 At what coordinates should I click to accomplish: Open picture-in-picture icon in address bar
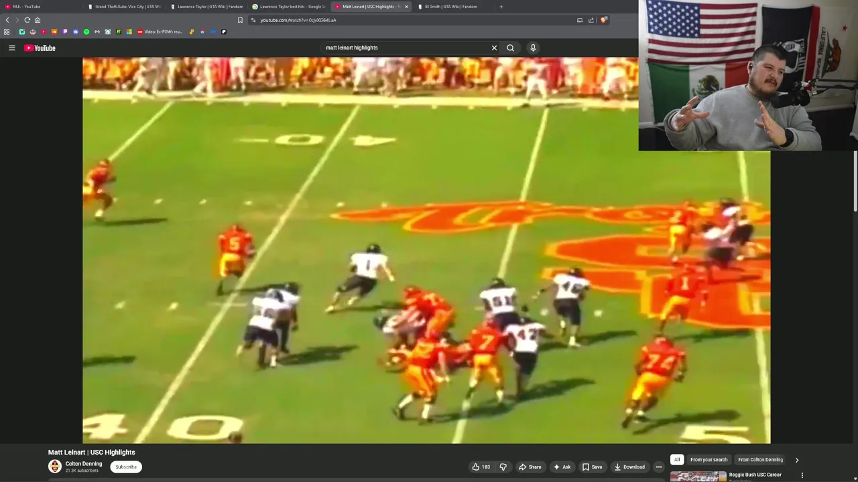point(580,20)
